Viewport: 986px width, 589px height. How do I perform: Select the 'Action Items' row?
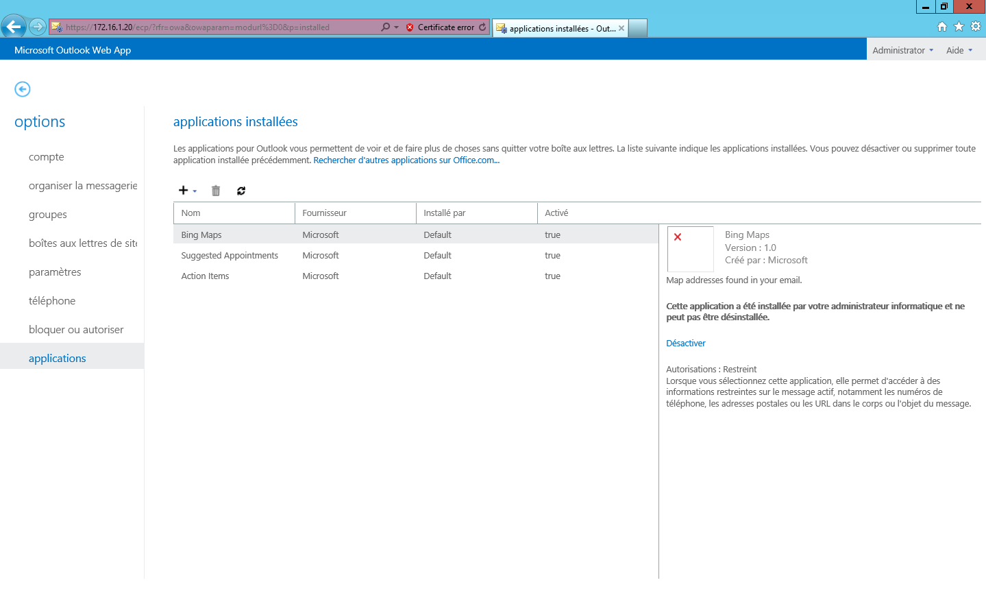pyautogui.click(x=416, y=276)
